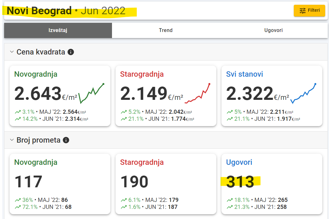Click the info icon beside Broj prometa
Image resolution: width=329 pixels, height=219 pixels.
(66, 140)
